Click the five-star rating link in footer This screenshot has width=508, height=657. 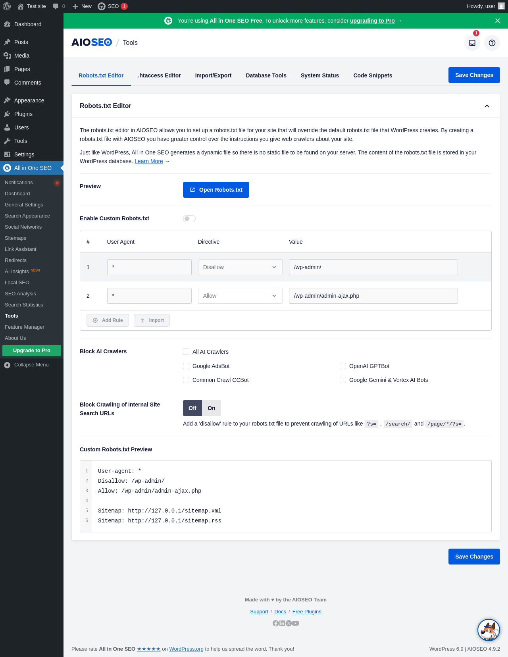pyautogui.click(x=149, y=649)
